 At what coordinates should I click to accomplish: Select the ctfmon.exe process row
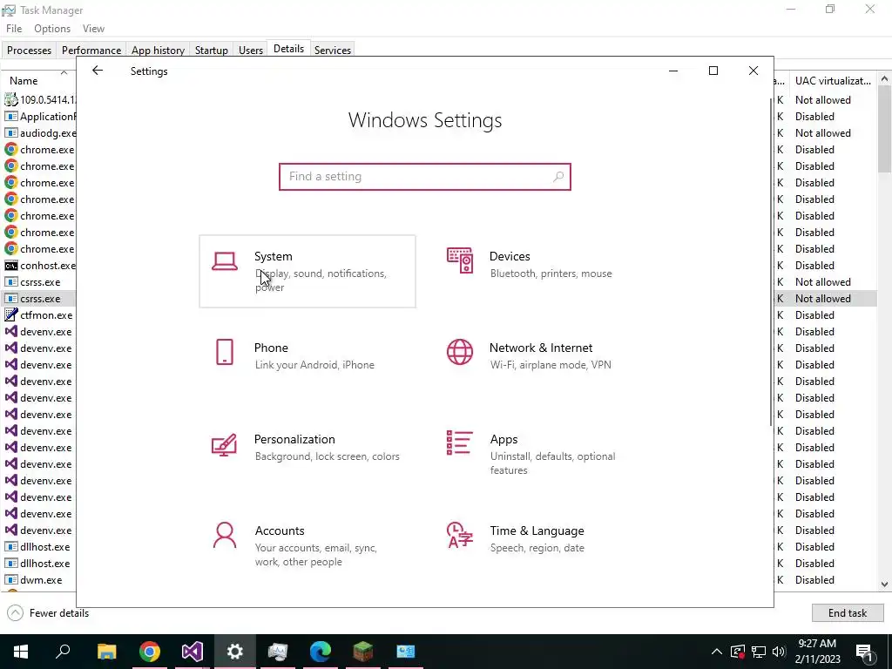pyautogui.click(x=40, y=315)
